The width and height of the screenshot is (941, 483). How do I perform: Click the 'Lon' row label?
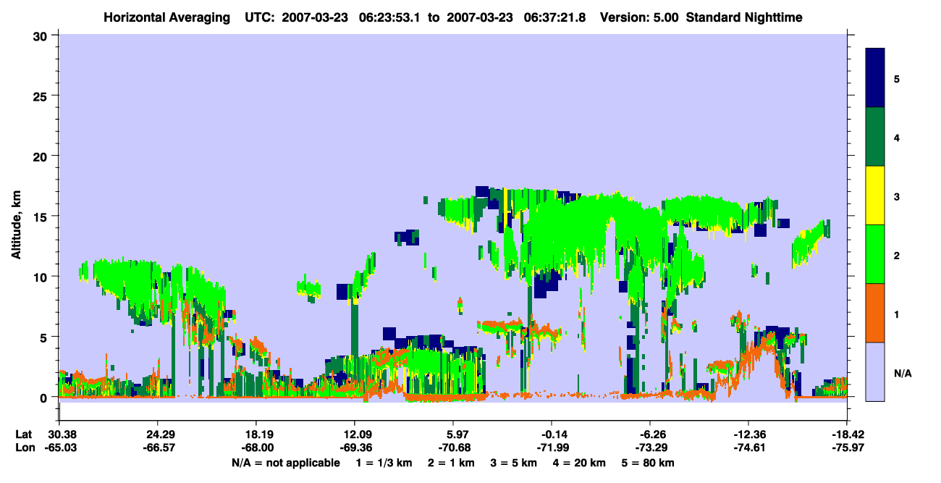tap(24, 448)
